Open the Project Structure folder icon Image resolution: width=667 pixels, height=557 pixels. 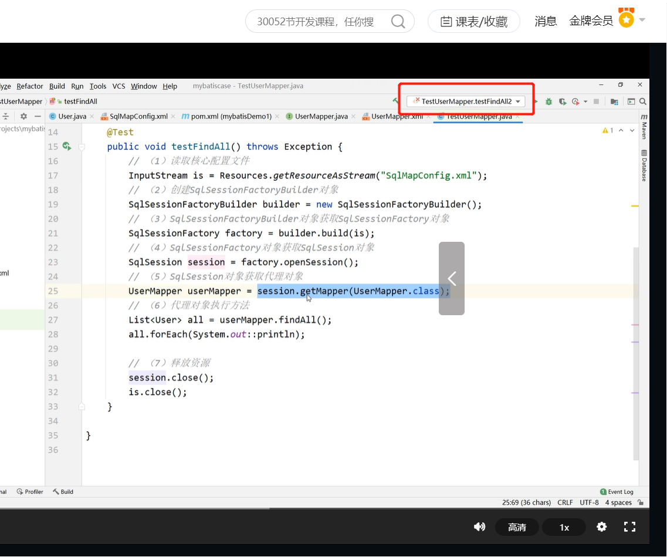[614, 102]
